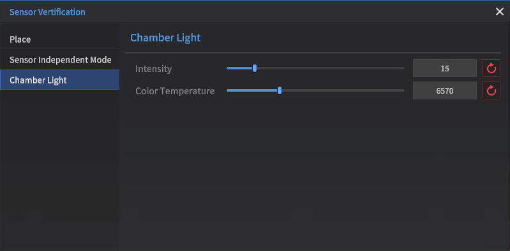This screenshot has height=251, width=510.
Task: Reset the Intensity value with its red icon
Action: (491, 68)
